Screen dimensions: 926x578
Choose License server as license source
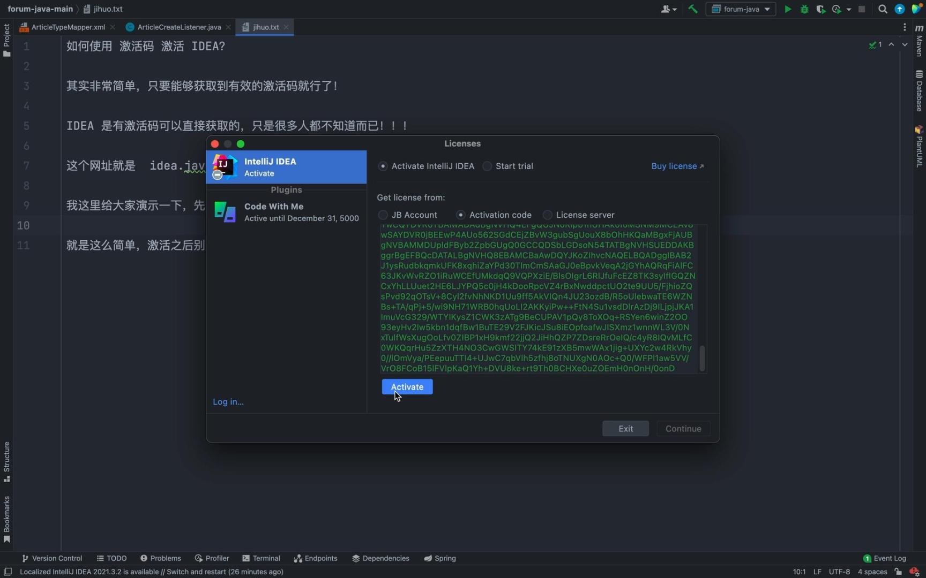coord(547,215)
